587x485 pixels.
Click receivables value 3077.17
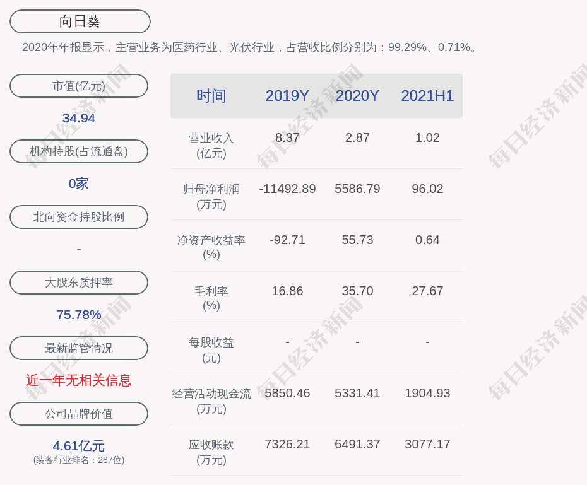[x=427, y=444]
